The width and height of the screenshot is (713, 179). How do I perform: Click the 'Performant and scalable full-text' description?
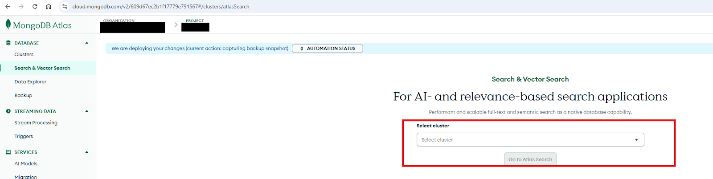click(530, 112)
